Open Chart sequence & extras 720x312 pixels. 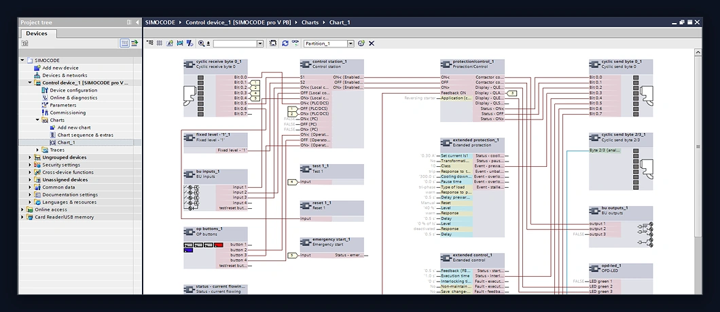coord(85,135)
